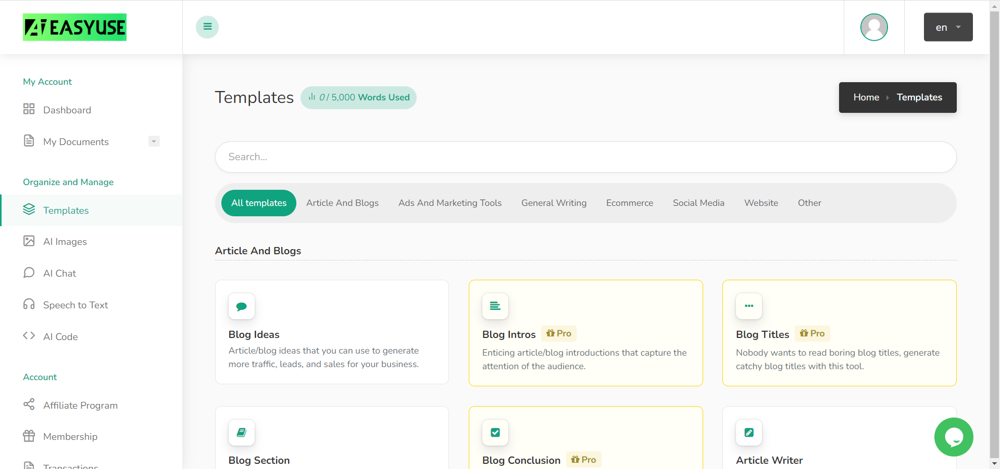The image size is (1000, 469).
Task: Open AI Images from the sidebar
Action: (x=65, y=241)
